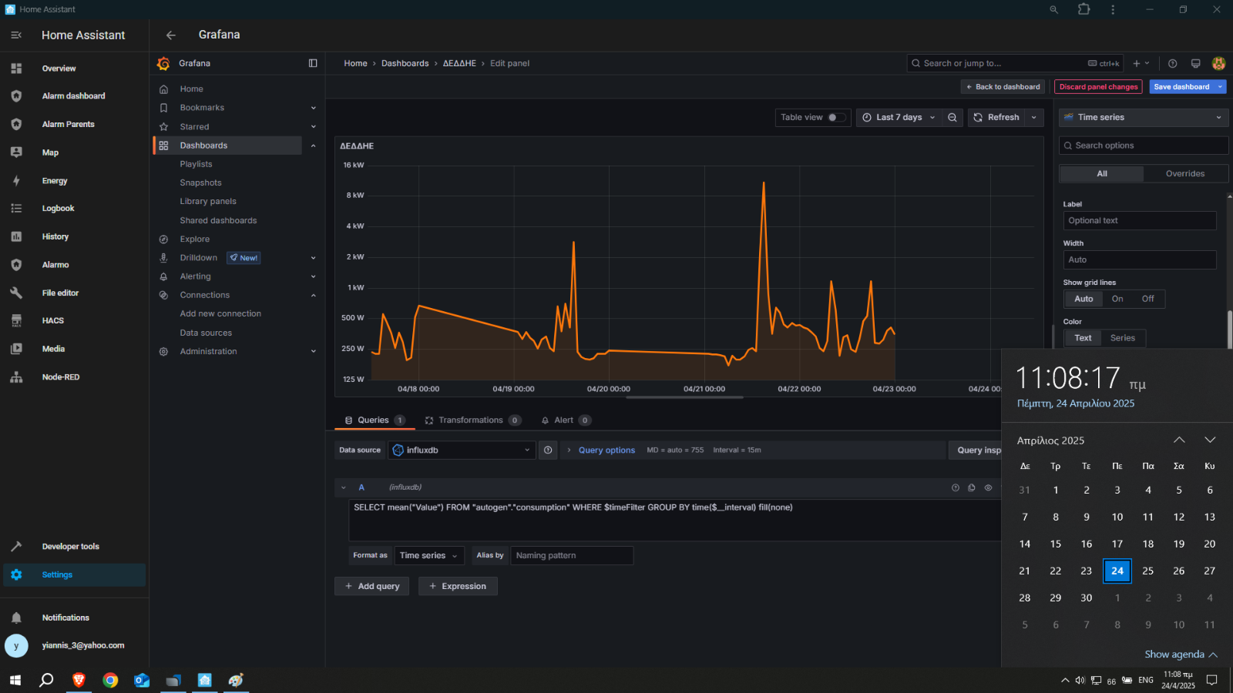Viewport: 1233px width, 693px height.
Task: Open Developer tools
Action: tap(75, 547)
